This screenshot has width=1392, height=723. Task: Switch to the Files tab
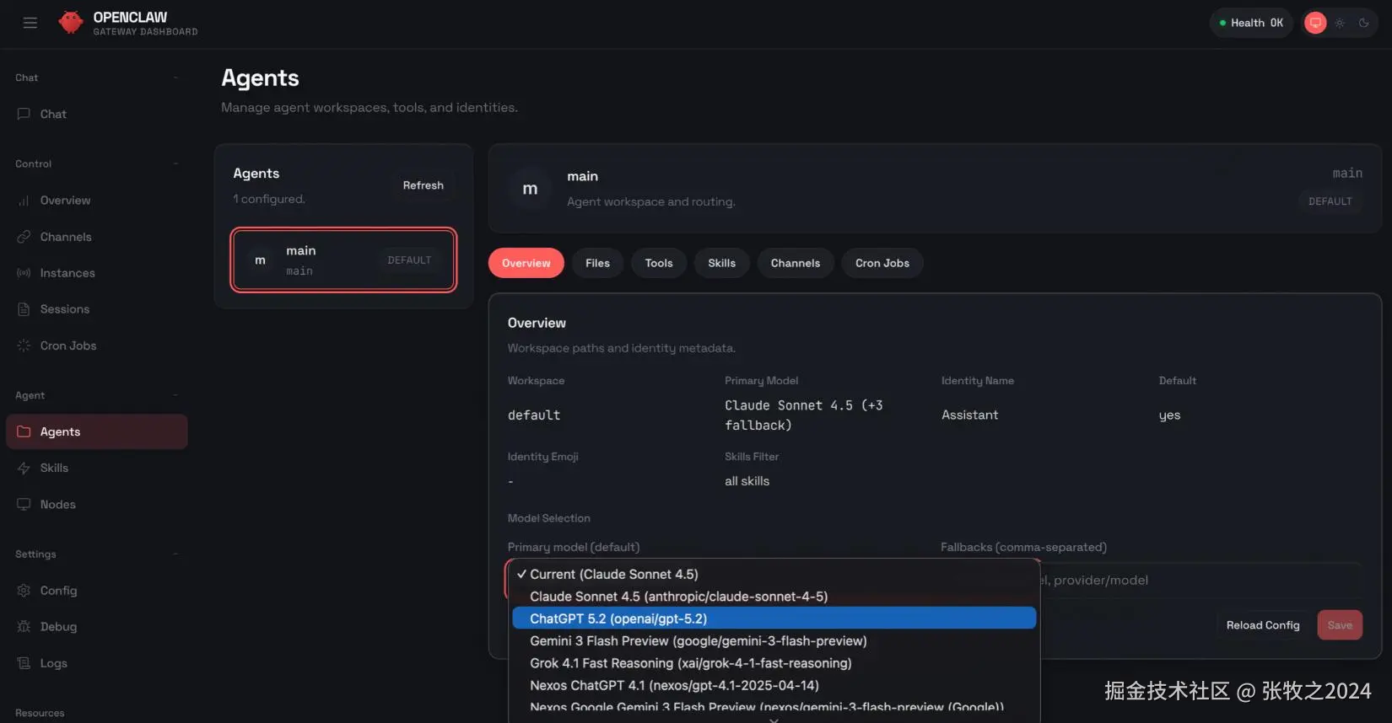(597, 263)
